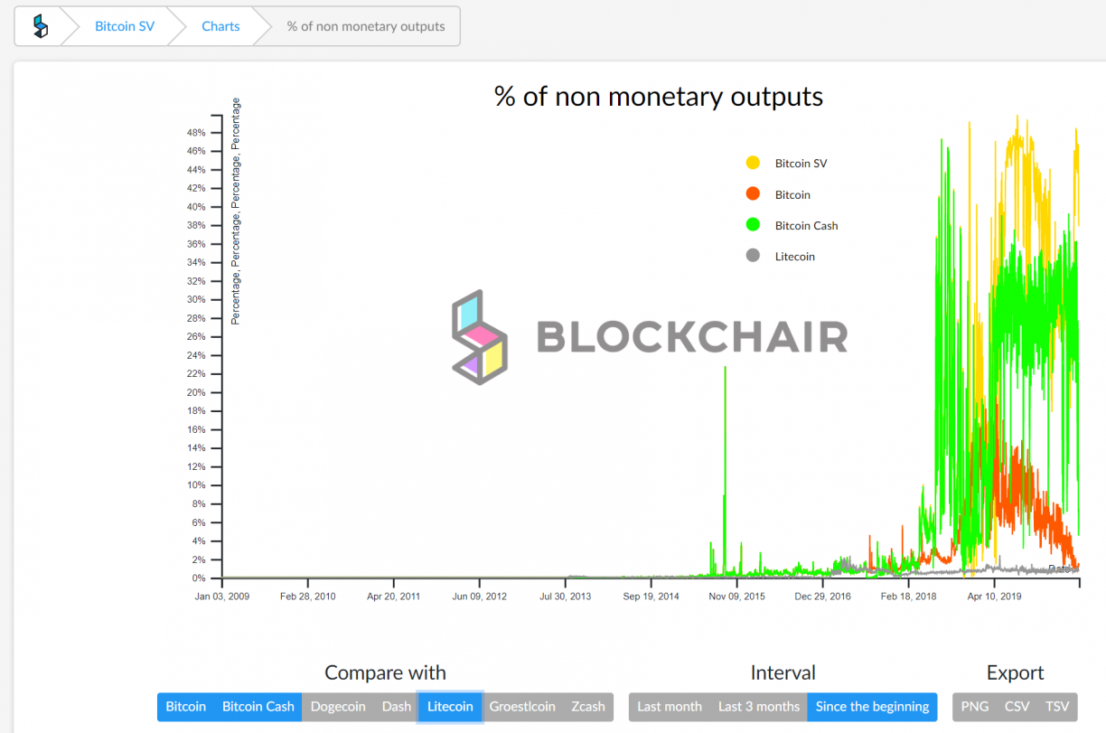Image resolution: width=1106 pixels, height=733 pixels.
Task: Open the Bitcoin SV breadcrumb link
Action: pos(125,26)
